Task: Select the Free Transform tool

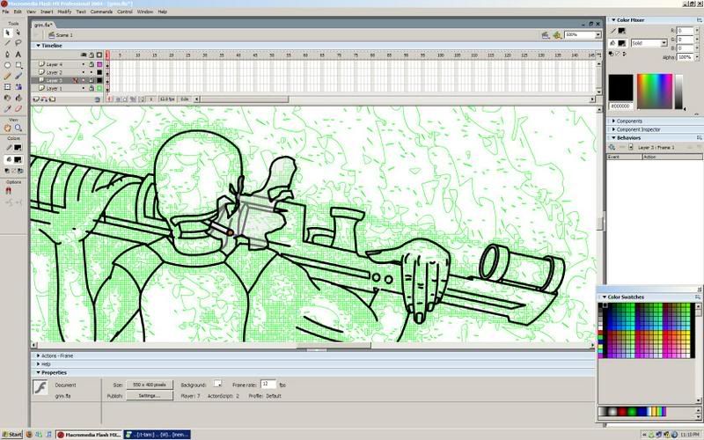Action: point(8,86)
